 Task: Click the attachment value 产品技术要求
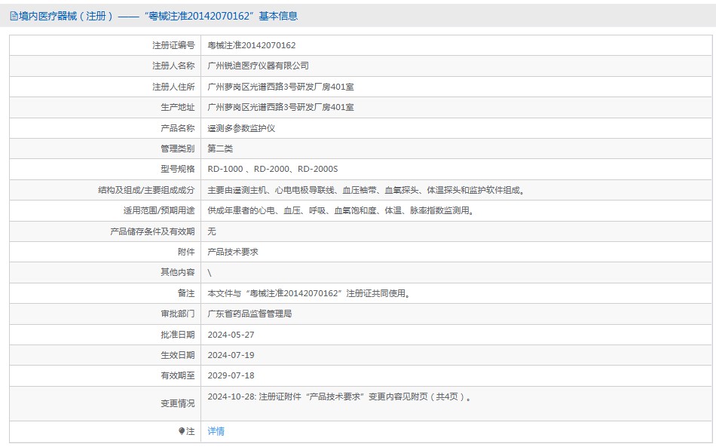(233, 252)
